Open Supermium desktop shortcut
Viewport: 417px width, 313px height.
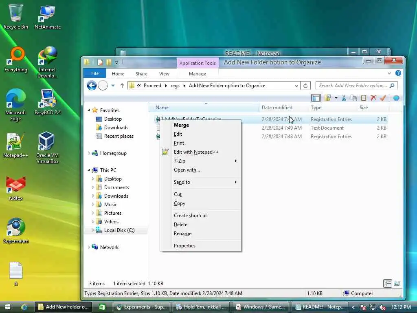point(16,231)
